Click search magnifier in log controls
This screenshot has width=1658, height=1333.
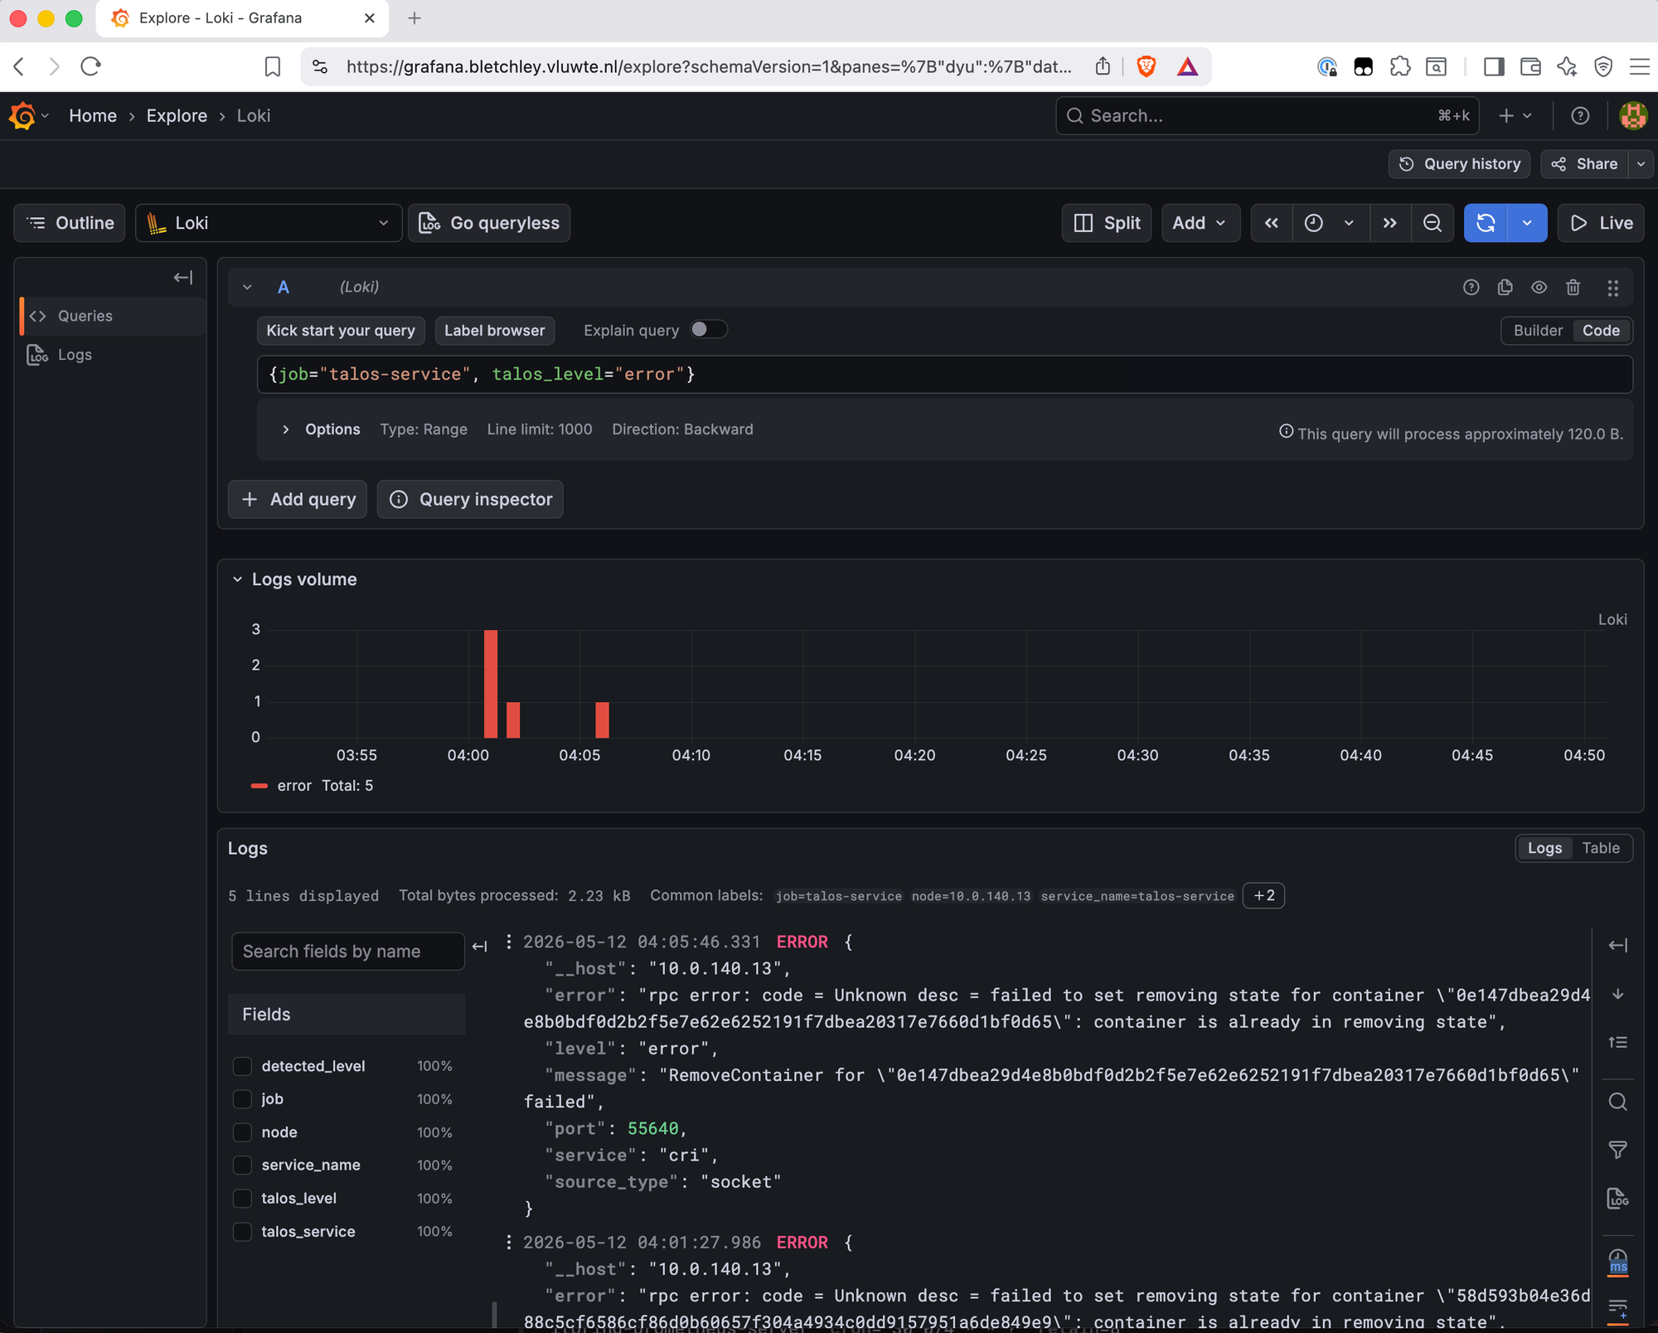point(1618,1102)
